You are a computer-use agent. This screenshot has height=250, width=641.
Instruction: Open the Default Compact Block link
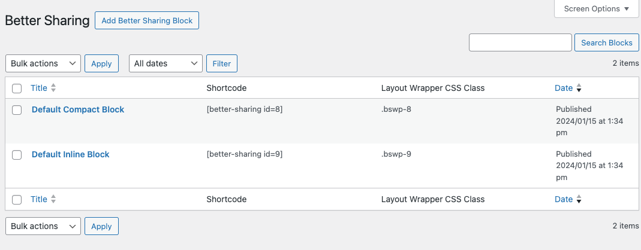click(78, 109)
